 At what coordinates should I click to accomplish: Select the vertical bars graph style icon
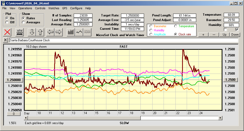[x=71, y=32]
